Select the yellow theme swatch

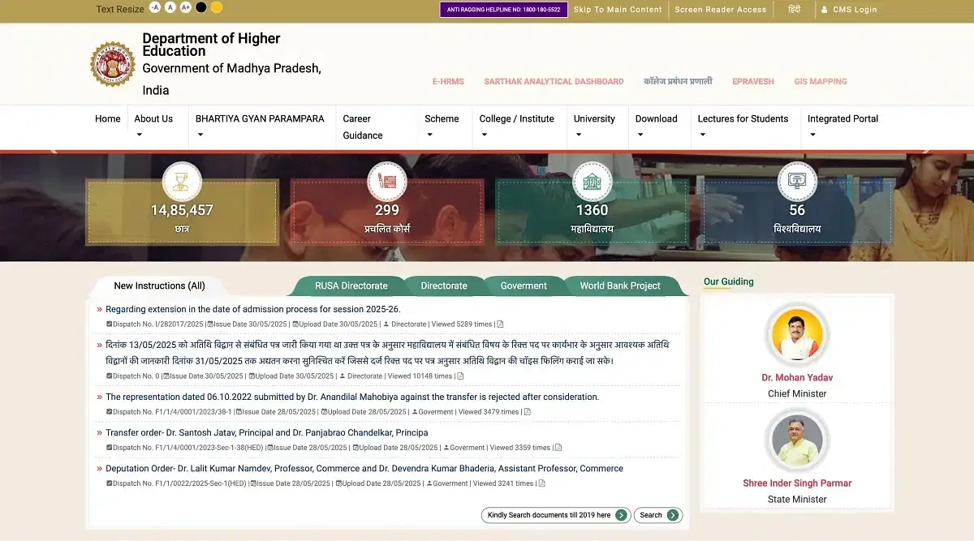click(x=217, y=7)
